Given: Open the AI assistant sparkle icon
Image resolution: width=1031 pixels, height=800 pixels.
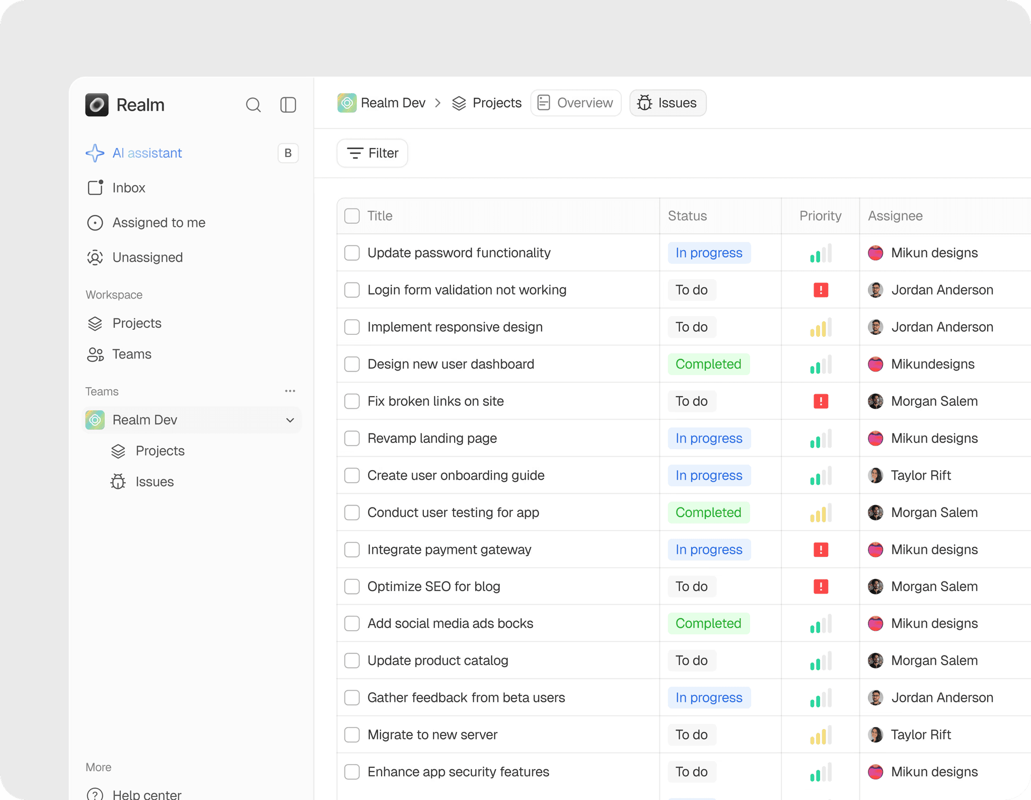Looking at the screenshot, I should click(x=95, y=153).
